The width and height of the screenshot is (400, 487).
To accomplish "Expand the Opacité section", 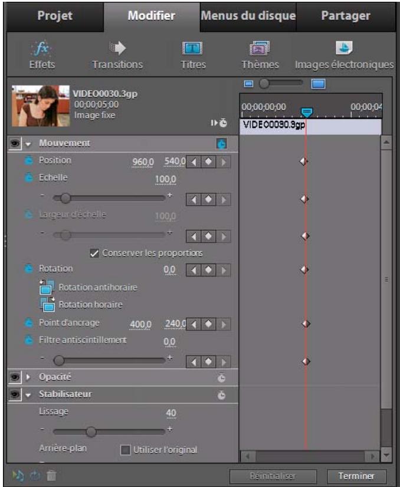I will pyautogui.click(x=28, y=377).
